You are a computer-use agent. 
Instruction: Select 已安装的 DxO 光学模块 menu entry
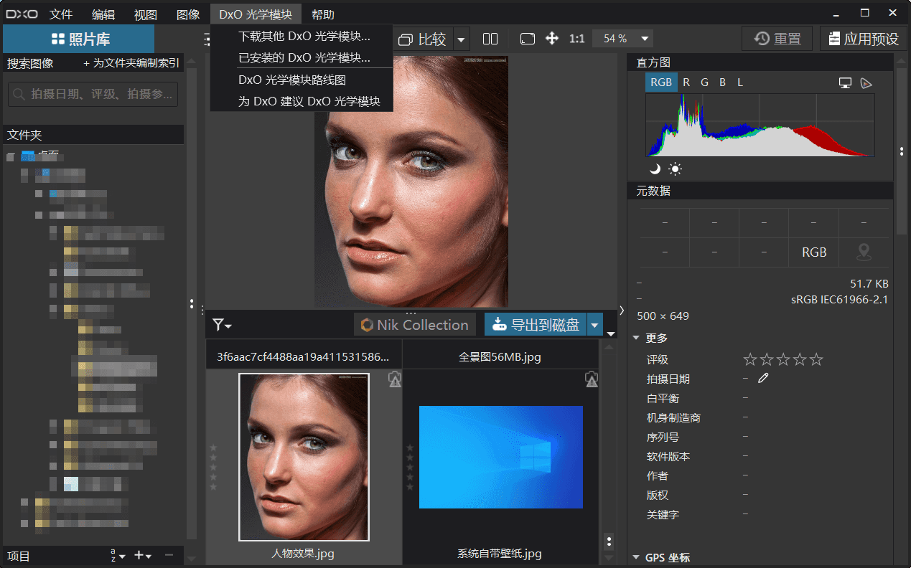click(304, 57)
